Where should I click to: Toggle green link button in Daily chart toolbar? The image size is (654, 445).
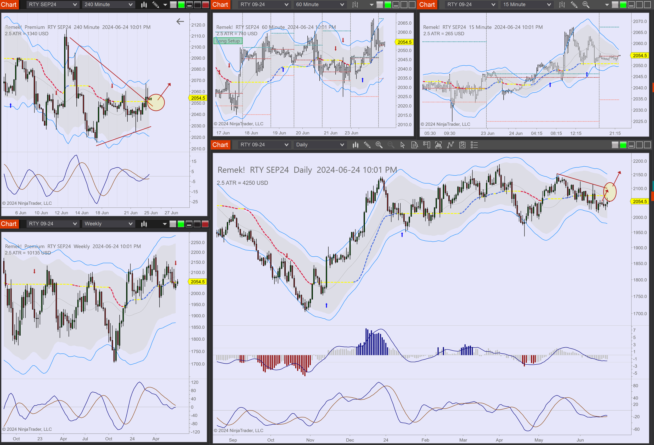623,145
